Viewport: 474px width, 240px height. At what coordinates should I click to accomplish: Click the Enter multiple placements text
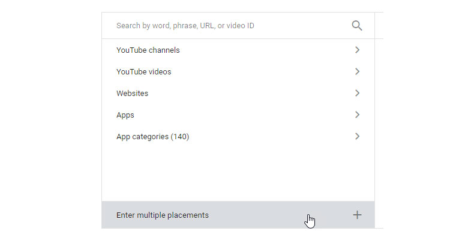pyautogui.click(x=162, y=215)
